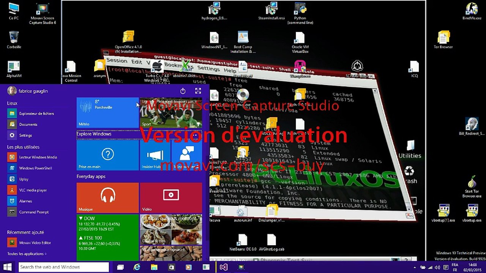Select the Tor Browser folder icon

[443, 40]
